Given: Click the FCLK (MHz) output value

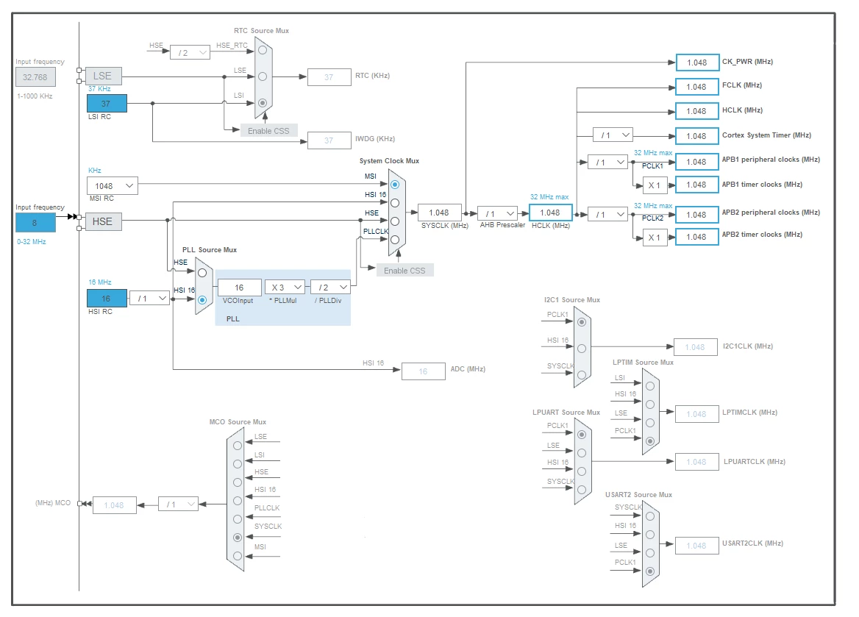Looking at the screenshot, I should coord(697,87).
